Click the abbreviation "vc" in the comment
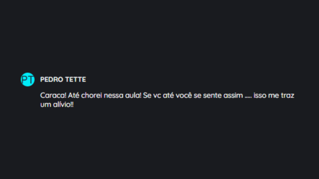The image size is (319, 179). click(x=157, y=95)
